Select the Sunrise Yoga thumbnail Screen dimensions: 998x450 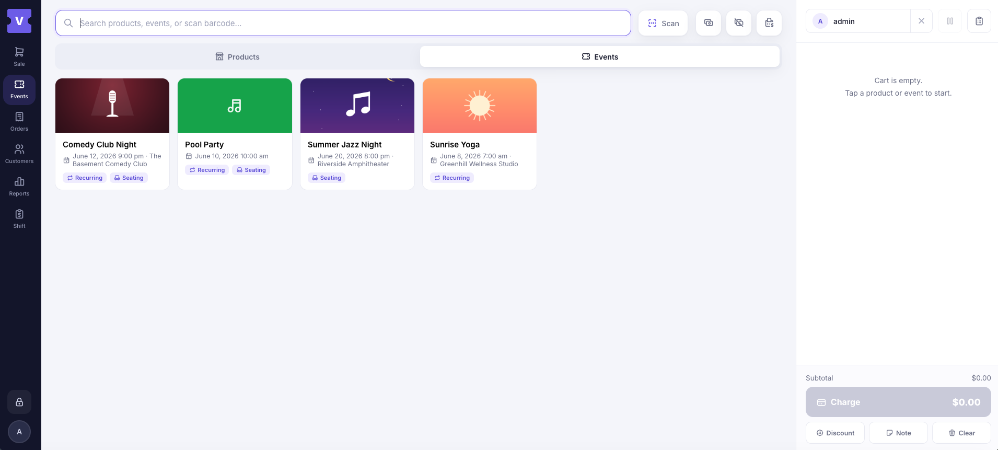click(x=480, y=106)
